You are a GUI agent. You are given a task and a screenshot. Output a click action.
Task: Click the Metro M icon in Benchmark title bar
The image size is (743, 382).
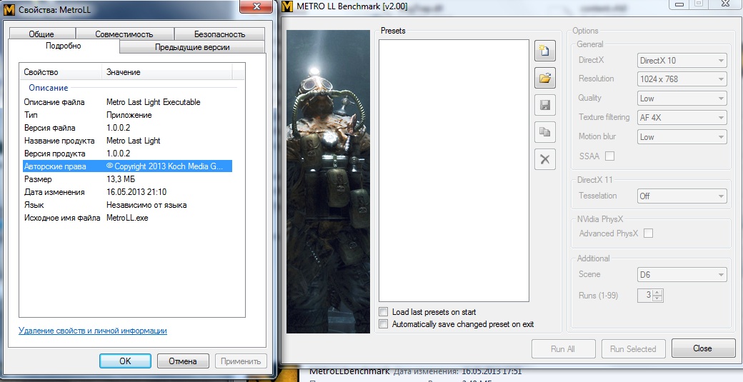point(288,6)
